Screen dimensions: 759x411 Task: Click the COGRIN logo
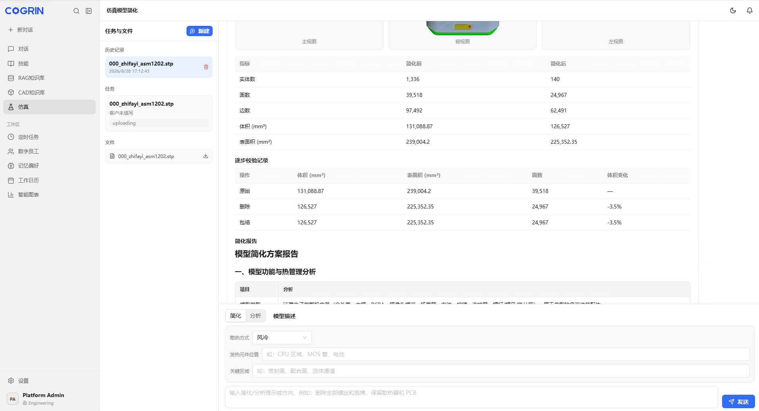24,11
